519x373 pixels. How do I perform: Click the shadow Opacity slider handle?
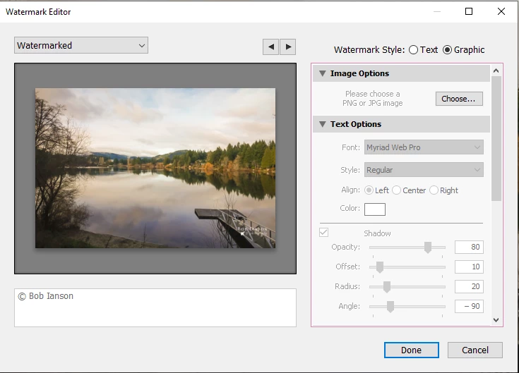428,247
